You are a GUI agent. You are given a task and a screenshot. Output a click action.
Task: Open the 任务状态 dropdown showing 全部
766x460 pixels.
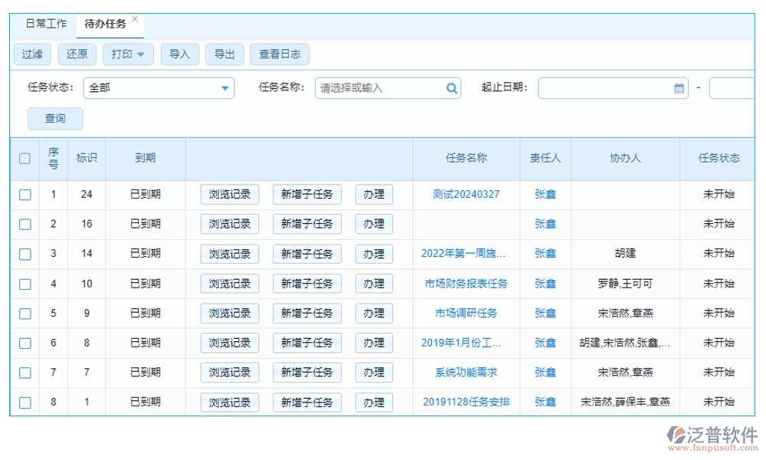point(158,89)
